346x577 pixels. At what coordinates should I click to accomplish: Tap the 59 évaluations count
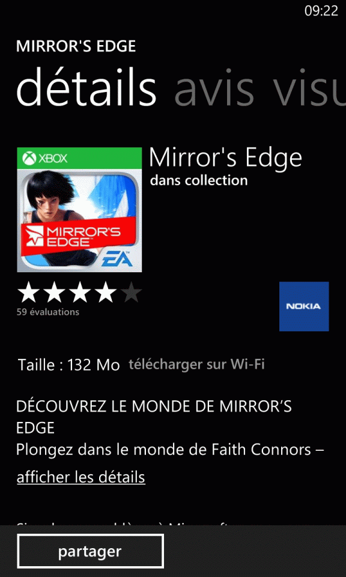48,312
